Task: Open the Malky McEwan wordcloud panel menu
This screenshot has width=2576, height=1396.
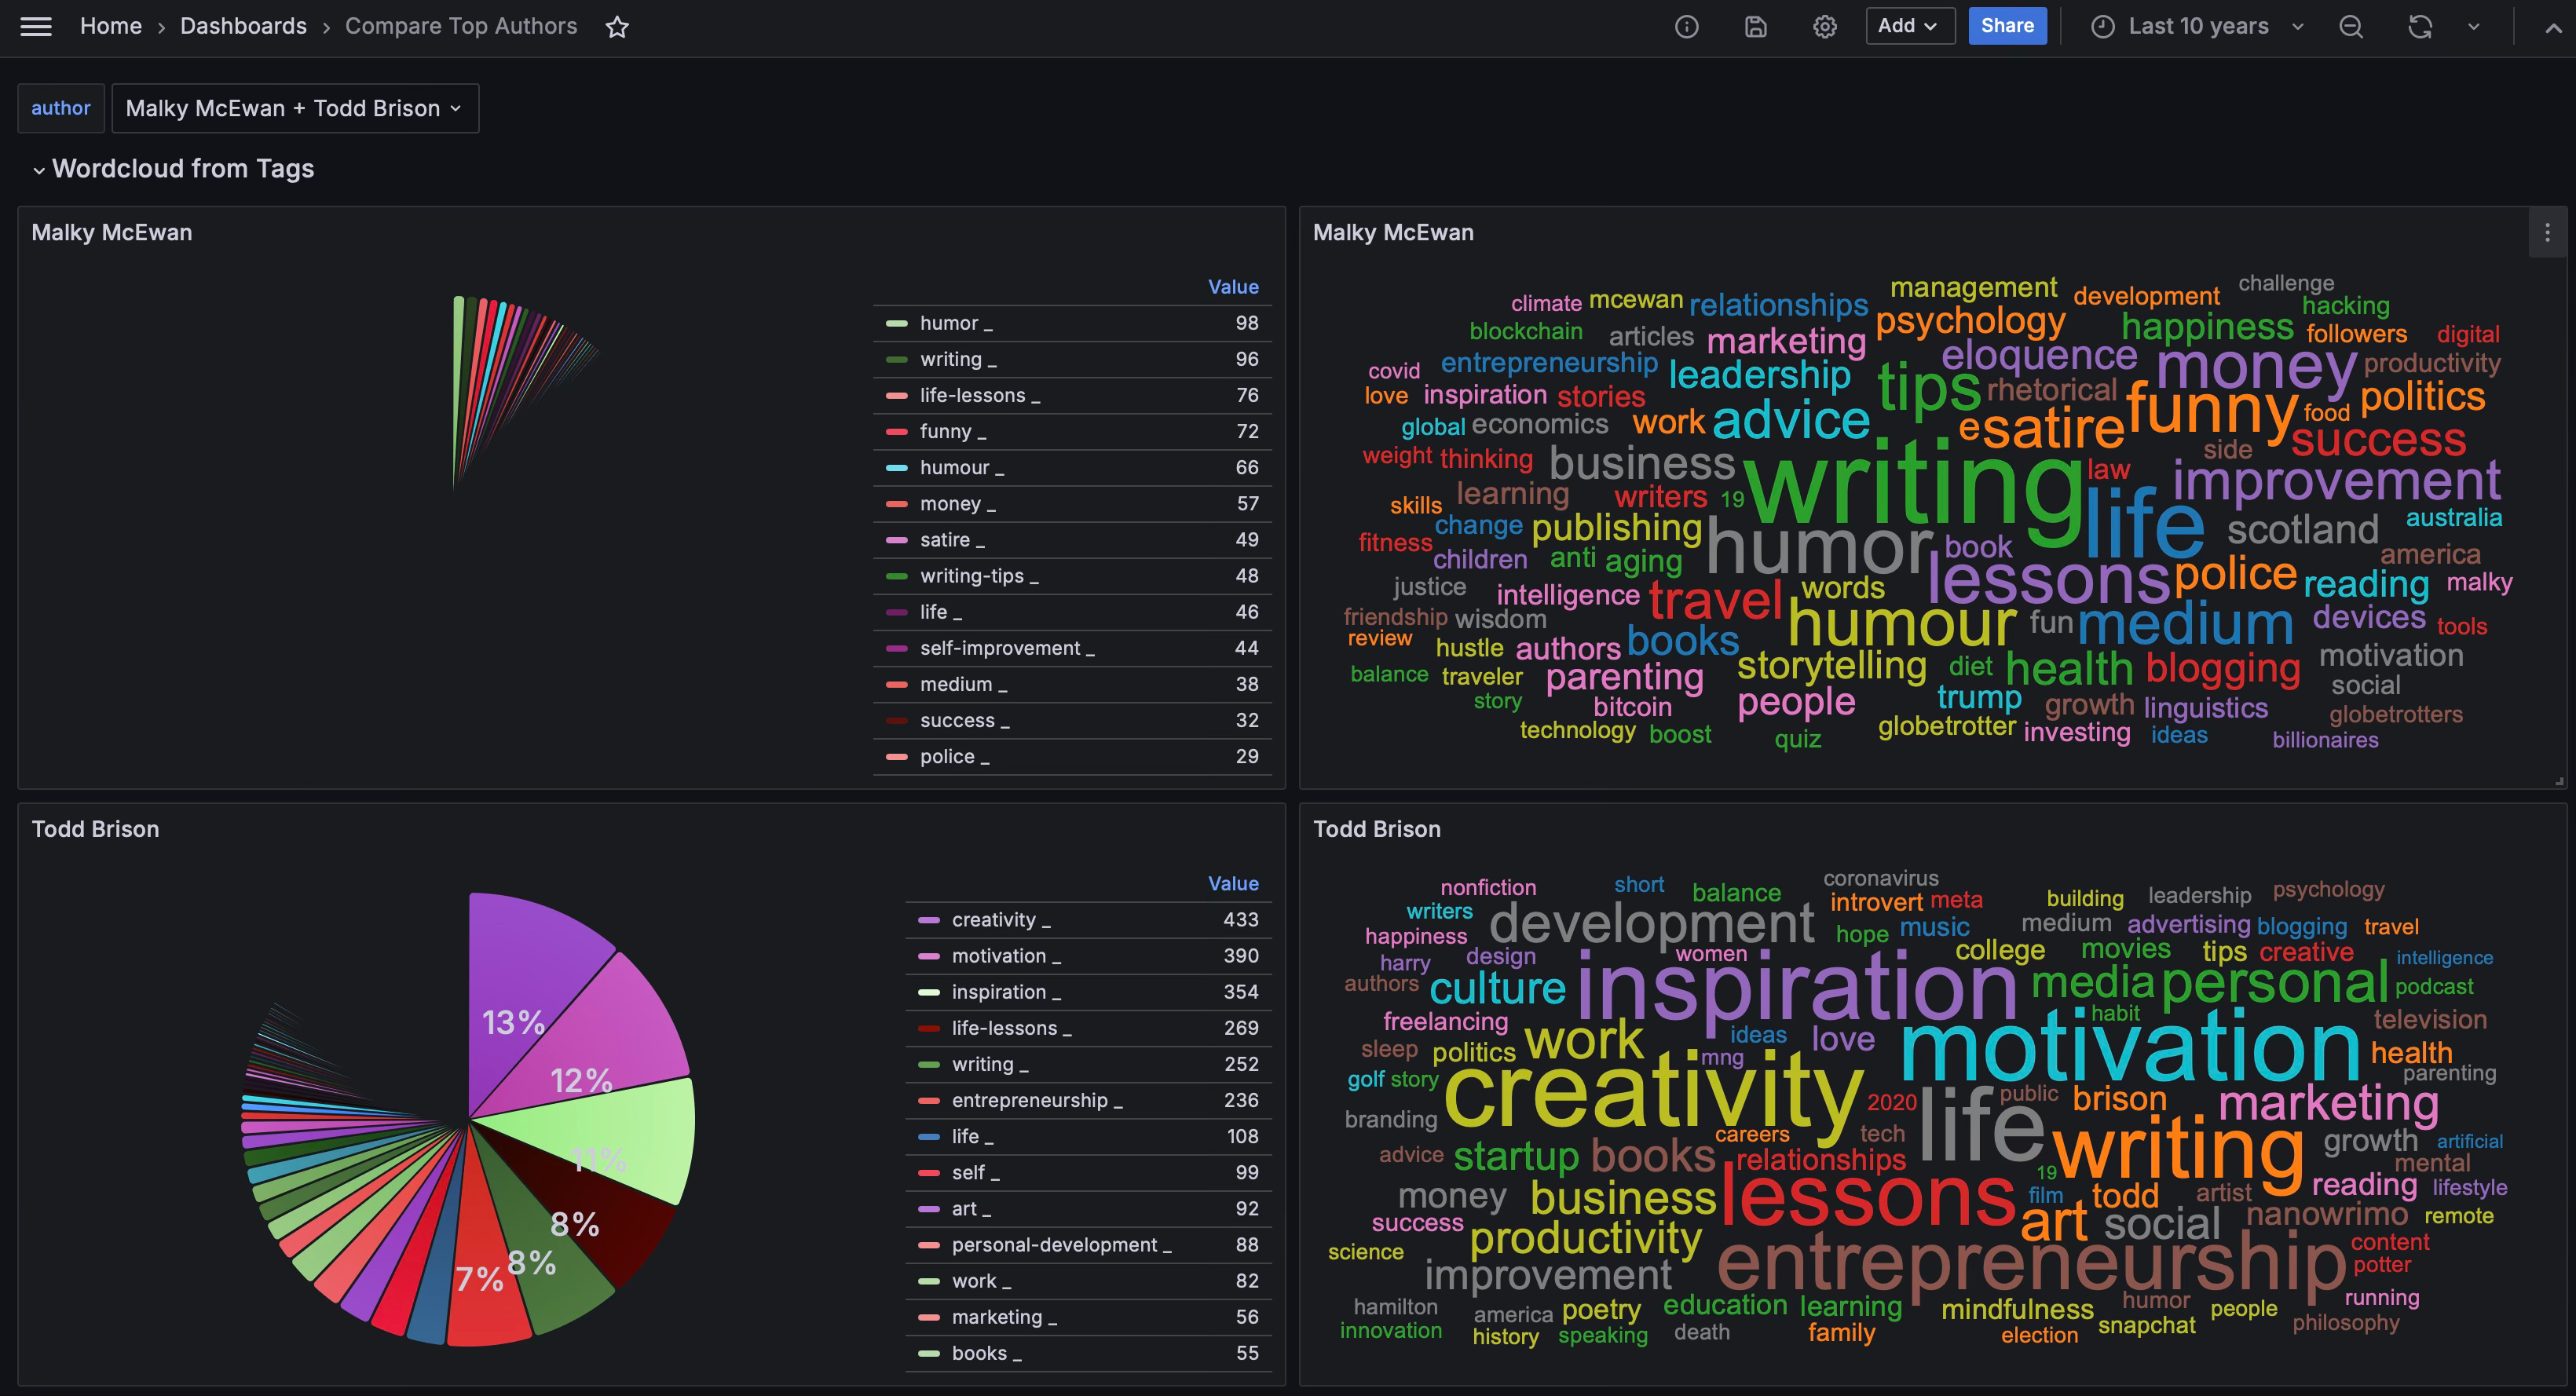Action: coord(2547,233)
